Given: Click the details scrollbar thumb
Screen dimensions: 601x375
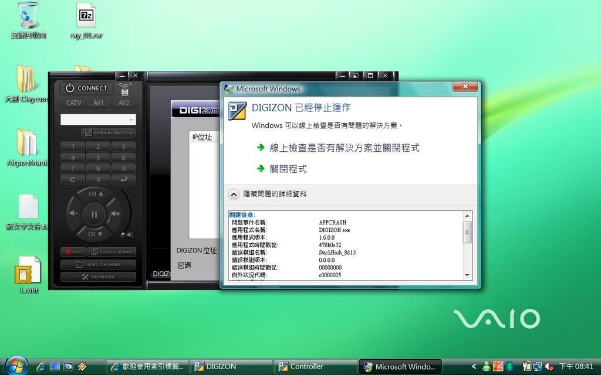Looking at the screenshot, I should (x=467, y=232).
